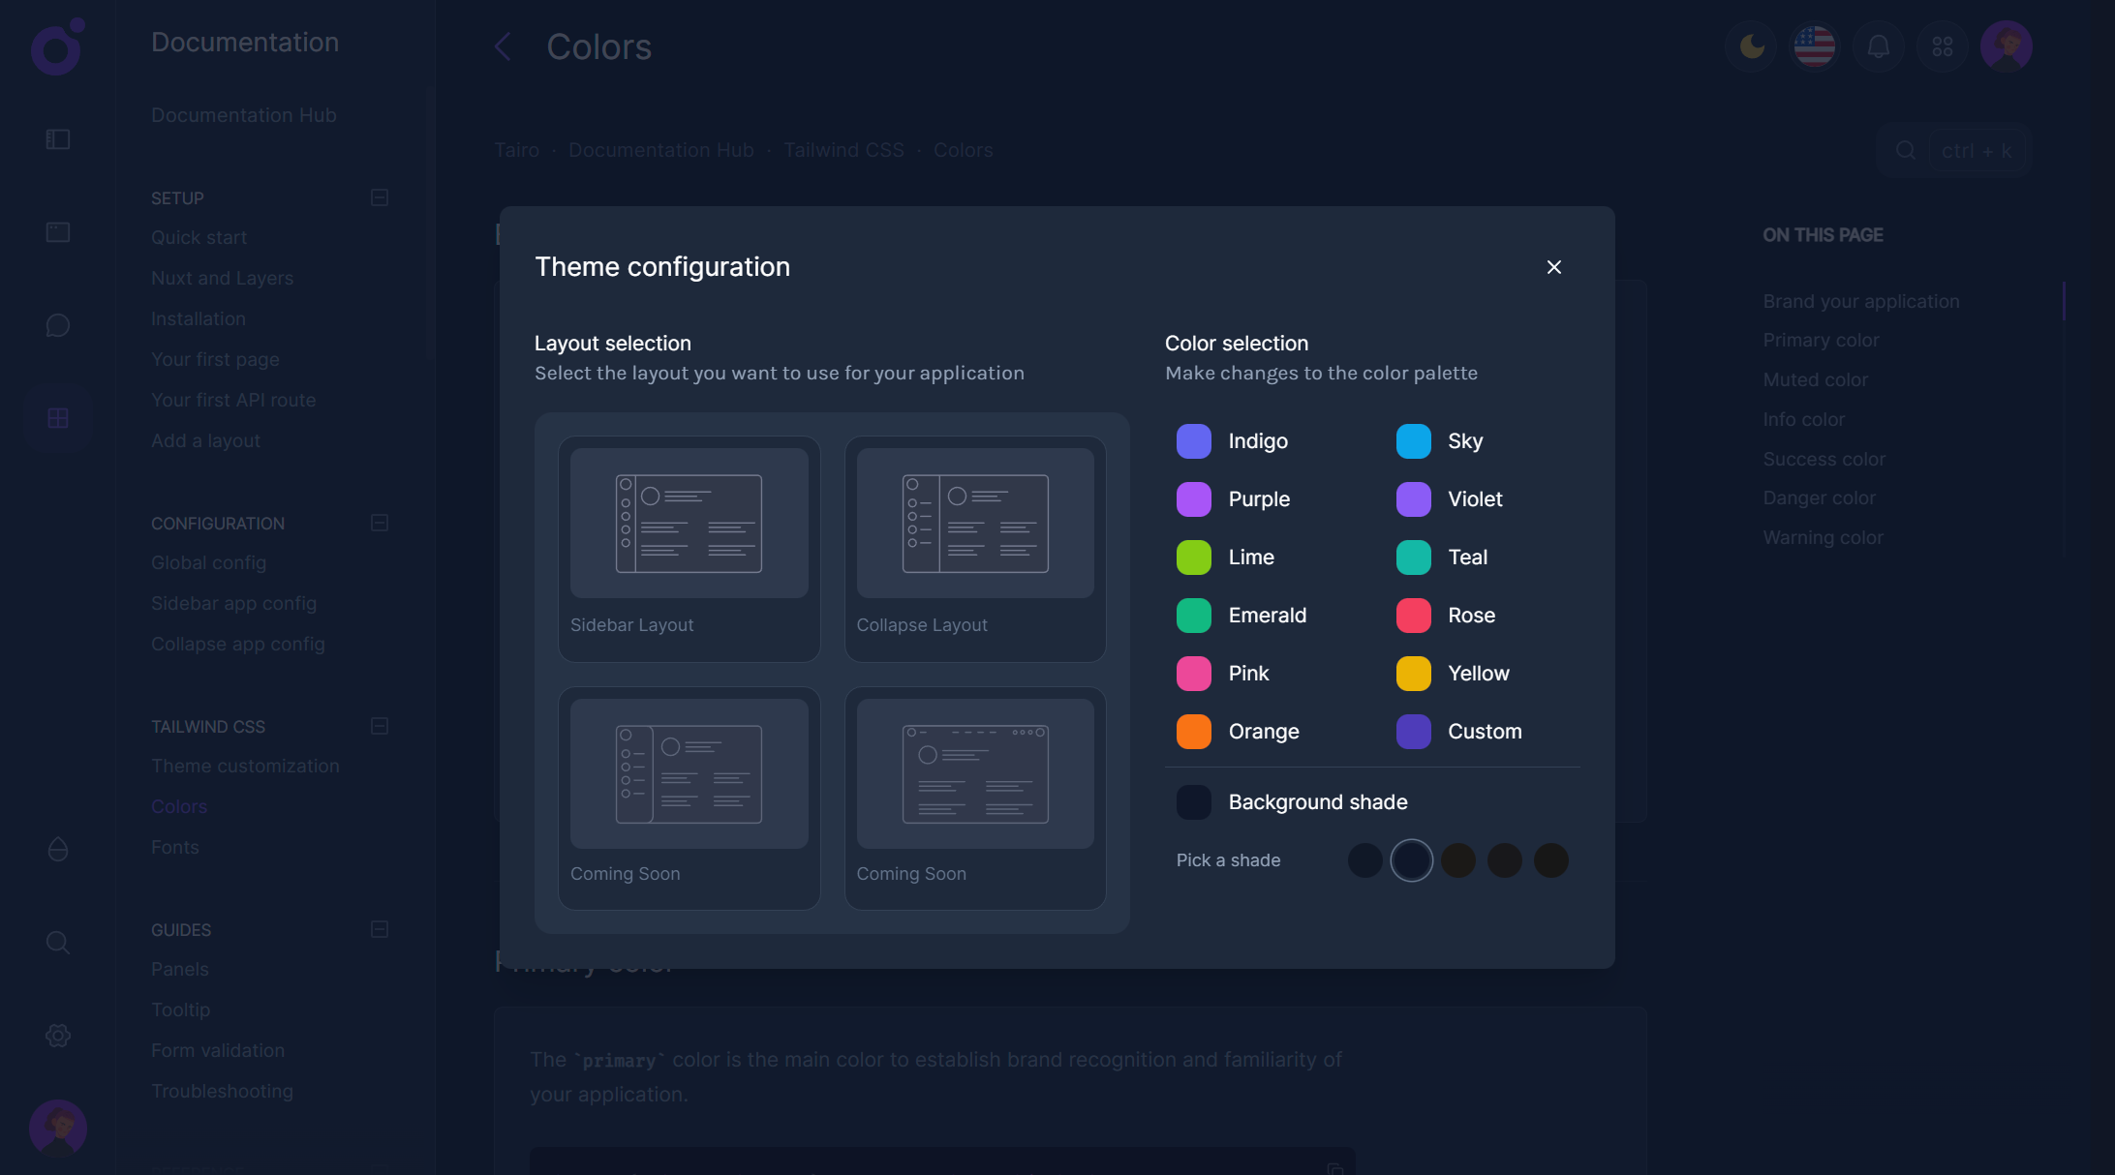The image size is (2115, 1175).
Task: Collapse the SETUP section
Action: pyautogui.click(x=380, y=197)
